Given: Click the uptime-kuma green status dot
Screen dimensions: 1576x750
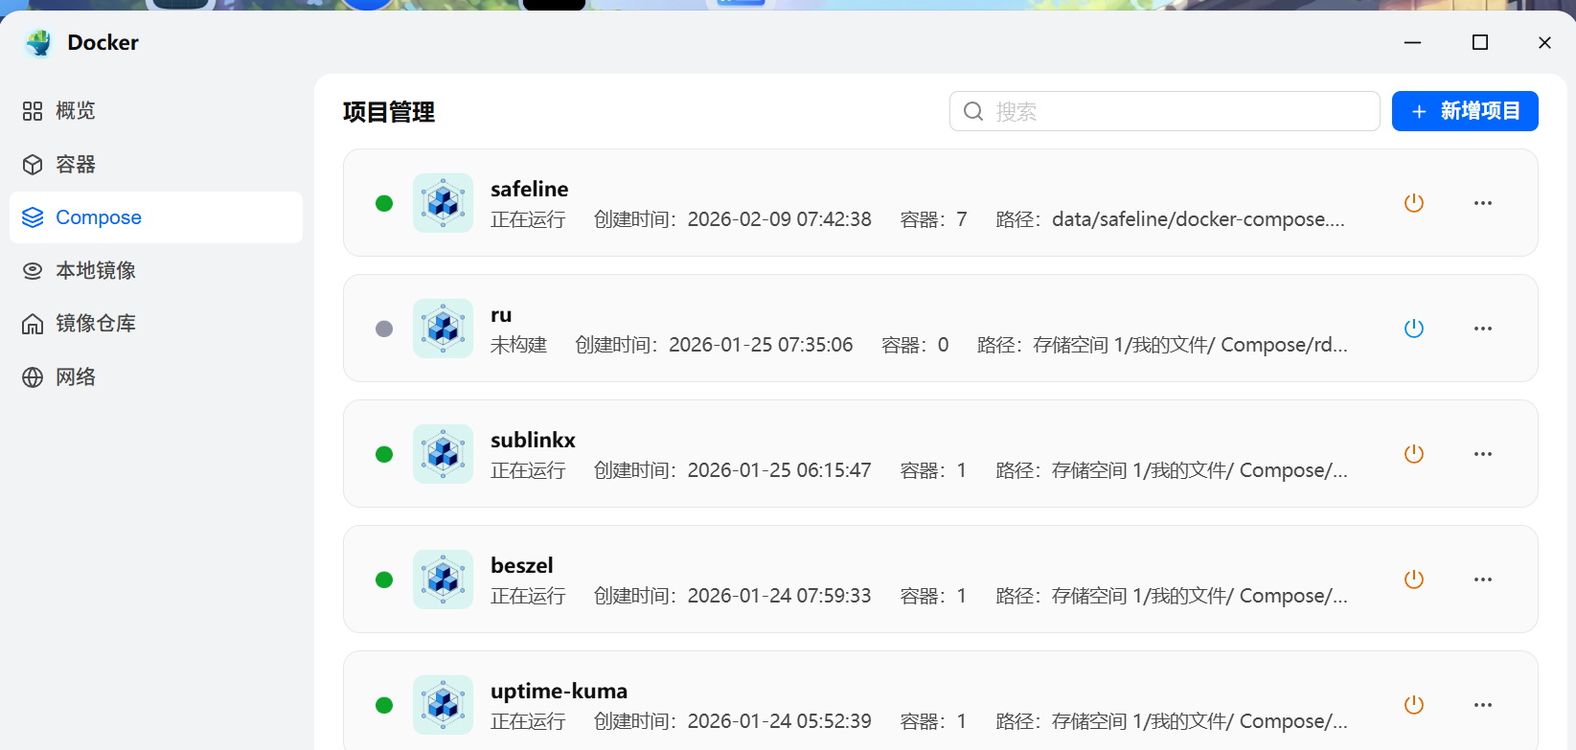Looking at the screenshot, I should click(x=384, y=705).
